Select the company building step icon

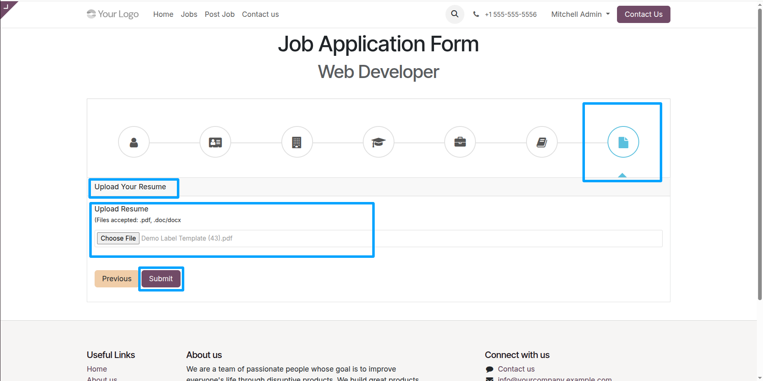pyautogui.click(x=297, y=142)
